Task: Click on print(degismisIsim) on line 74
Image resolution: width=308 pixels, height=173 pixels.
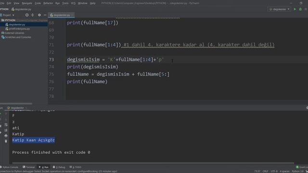Action: point(92,67)
